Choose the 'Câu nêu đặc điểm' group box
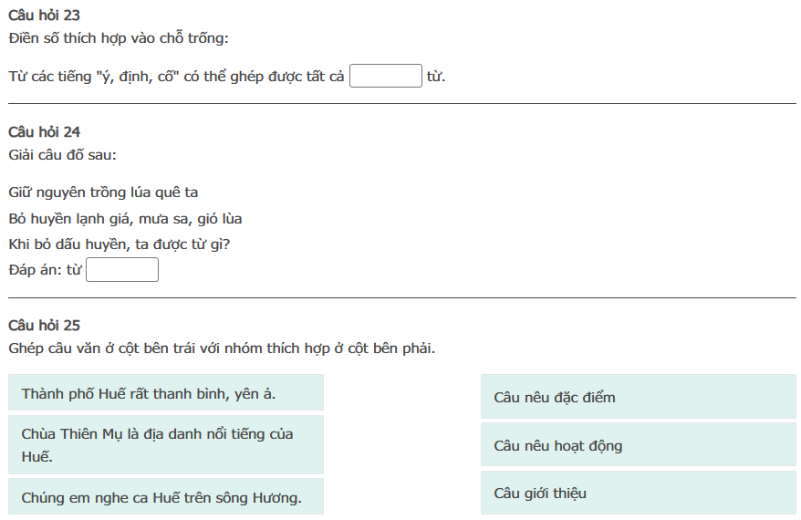This screenshot has width=801, height=520. 638,397
